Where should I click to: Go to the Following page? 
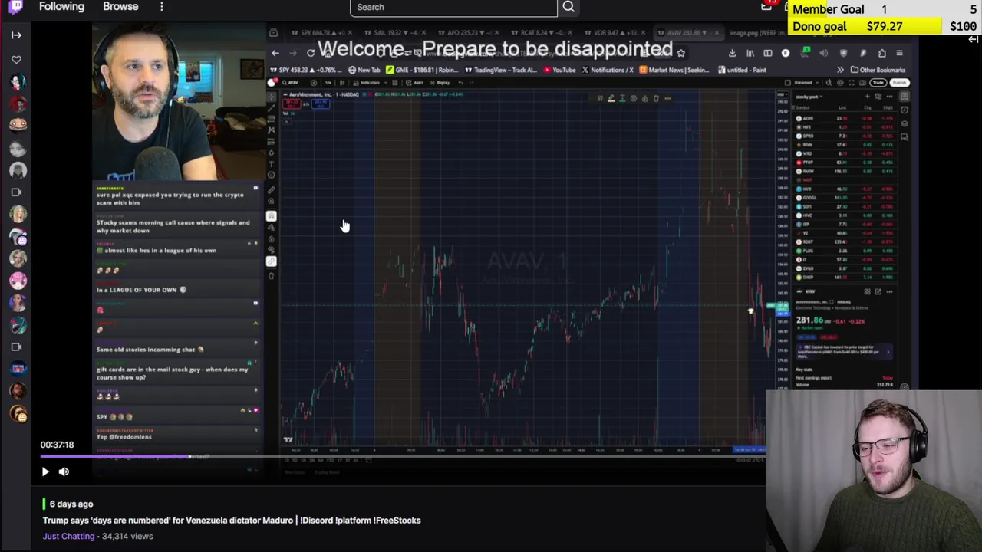(x=61, y=6)
